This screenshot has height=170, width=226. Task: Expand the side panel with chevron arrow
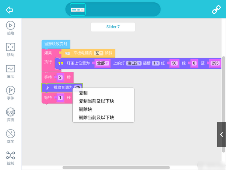(x=221, y=134)
